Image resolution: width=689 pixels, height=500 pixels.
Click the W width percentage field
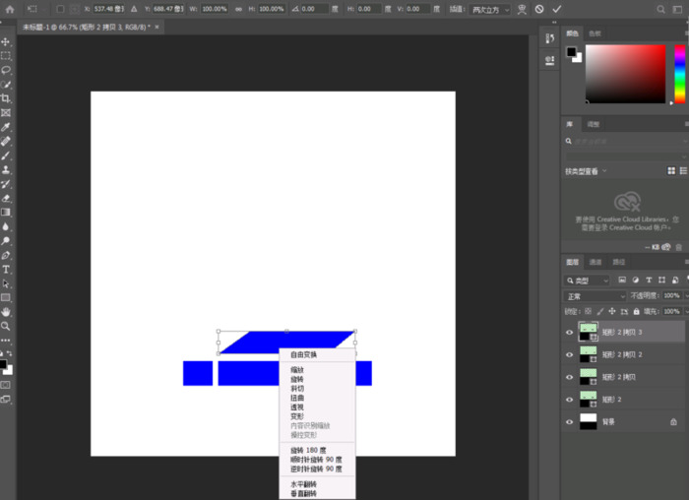coord(215,9)
